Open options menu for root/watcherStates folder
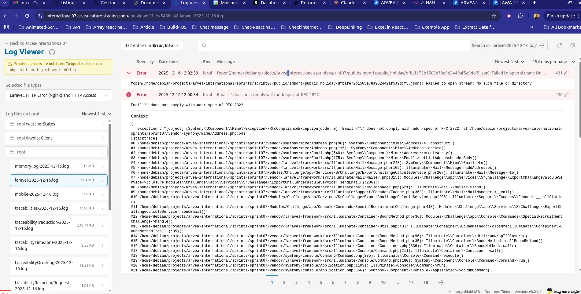Image resolution: width=581 pixels, height=294 pixels. (103, 124)
